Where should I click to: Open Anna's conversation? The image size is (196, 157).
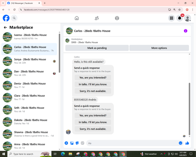point(29,146)
